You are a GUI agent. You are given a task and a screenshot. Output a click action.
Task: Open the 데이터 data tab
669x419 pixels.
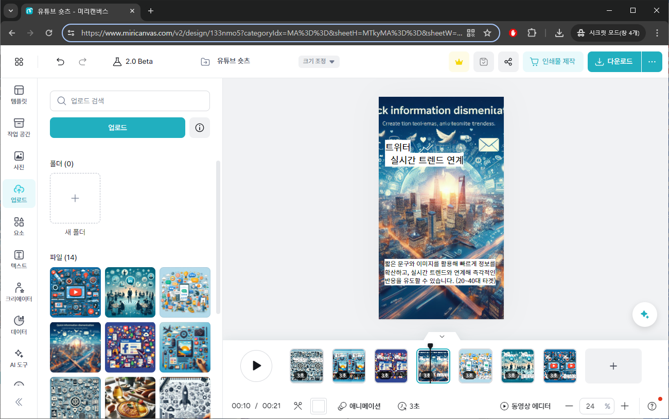pyautogui.click(x=19, y=325)
